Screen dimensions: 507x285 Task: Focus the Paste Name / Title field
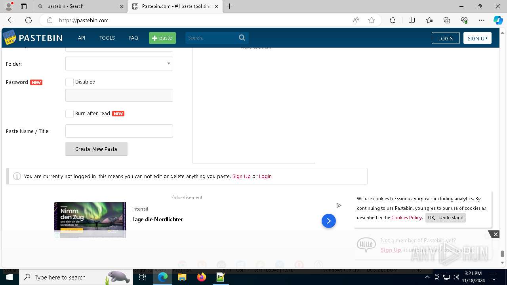pyautogui.click(x=119, y=131)
